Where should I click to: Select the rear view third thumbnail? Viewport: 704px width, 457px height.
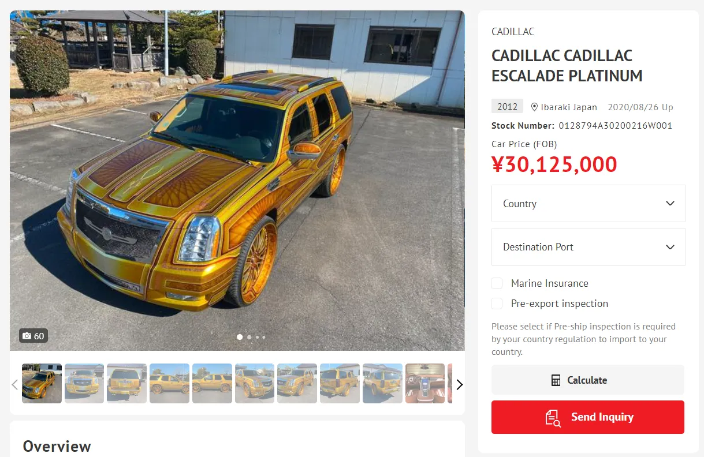tap(127, 383)
